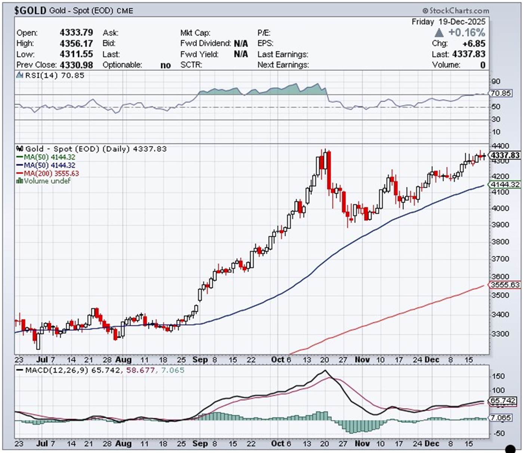Click the 7.065 histogram axis value tag
The image size is (523, 453).
[501, 417]
